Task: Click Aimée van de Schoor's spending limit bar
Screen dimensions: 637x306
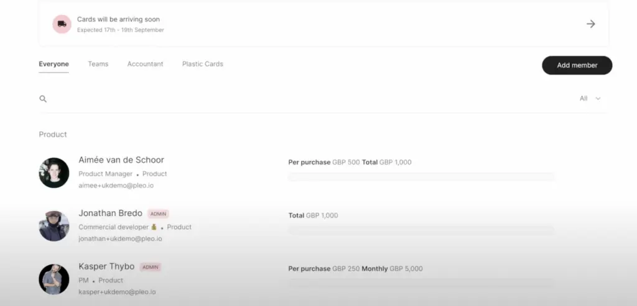Action: 421,177
